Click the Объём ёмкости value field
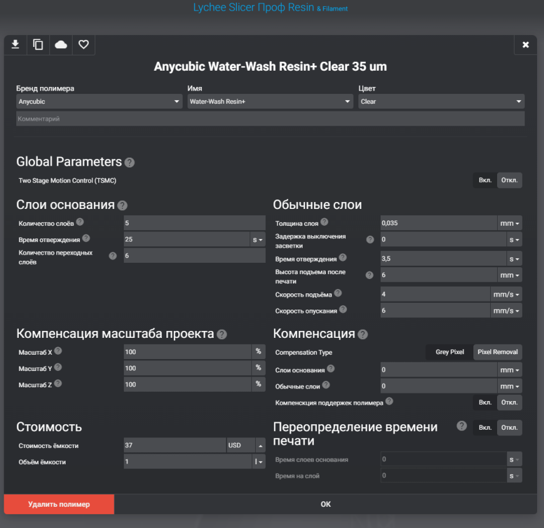 pyautogui.click(x=188, y=462)
